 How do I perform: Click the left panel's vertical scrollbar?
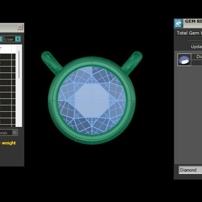pos(19,65)
